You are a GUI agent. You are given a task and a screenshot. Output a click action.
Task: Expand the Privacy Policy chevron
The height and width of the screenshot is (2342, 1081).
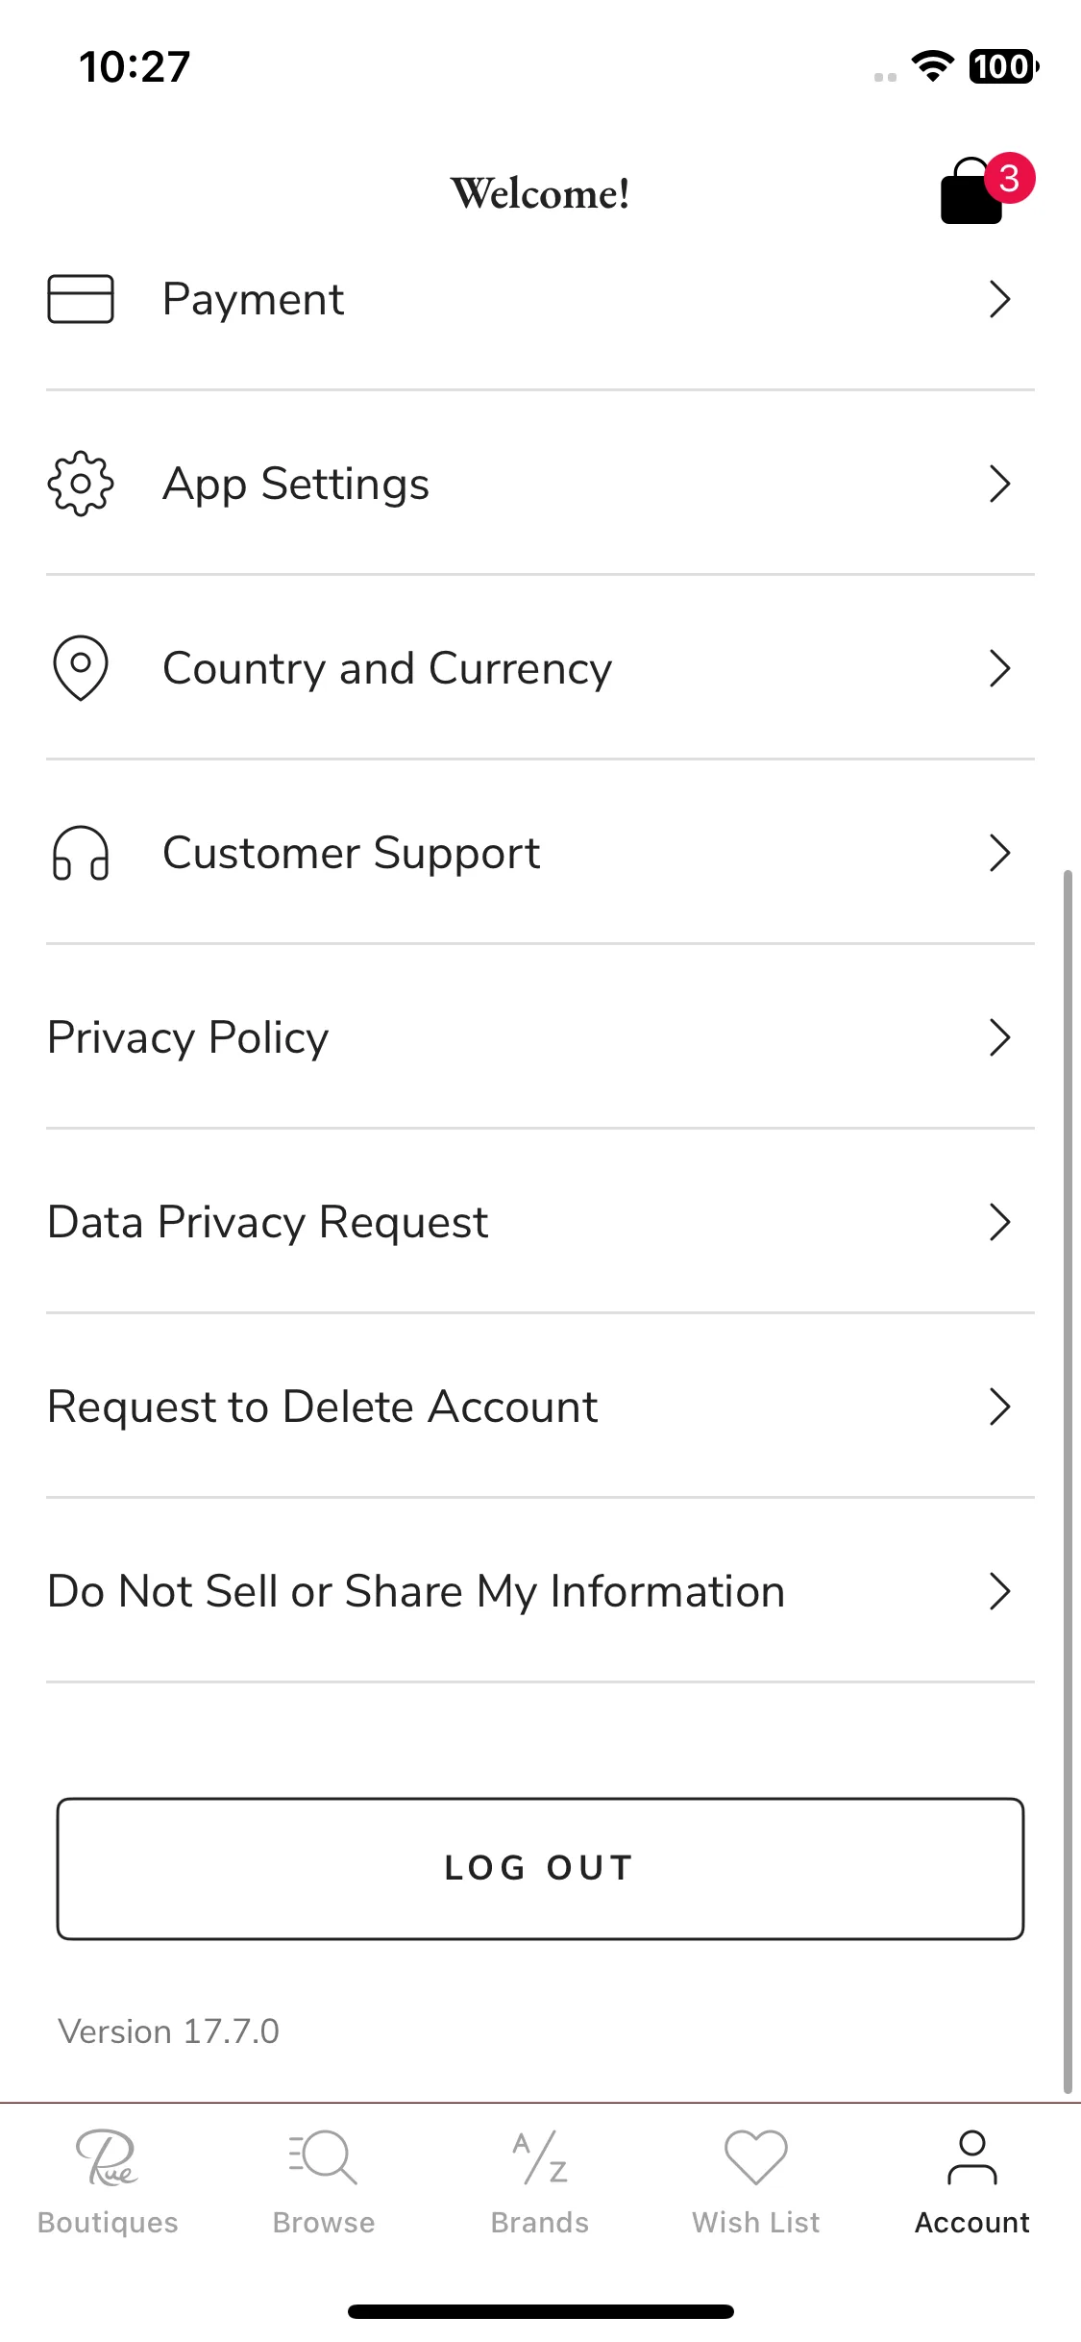(1000, 1037)
